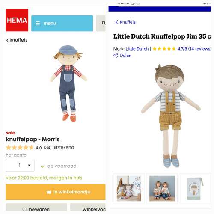Click the share icon beside Delen
Screen dimensions: 214x214
coord(116,56)
